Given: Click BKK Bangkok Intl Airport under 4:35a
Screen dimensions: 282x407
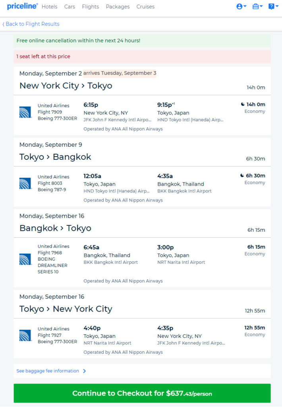Looking at the screenshot, I should pos(184,191).
